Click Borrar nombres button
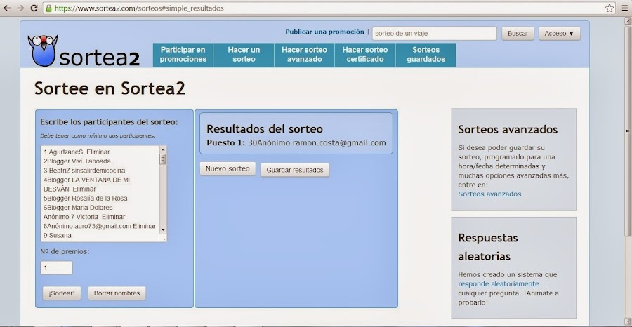632x327 pixels. [117, 293]
